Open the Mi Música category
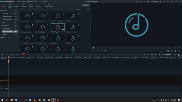The height and width of the screenshot is (102, 182). (x=5, y=35)
